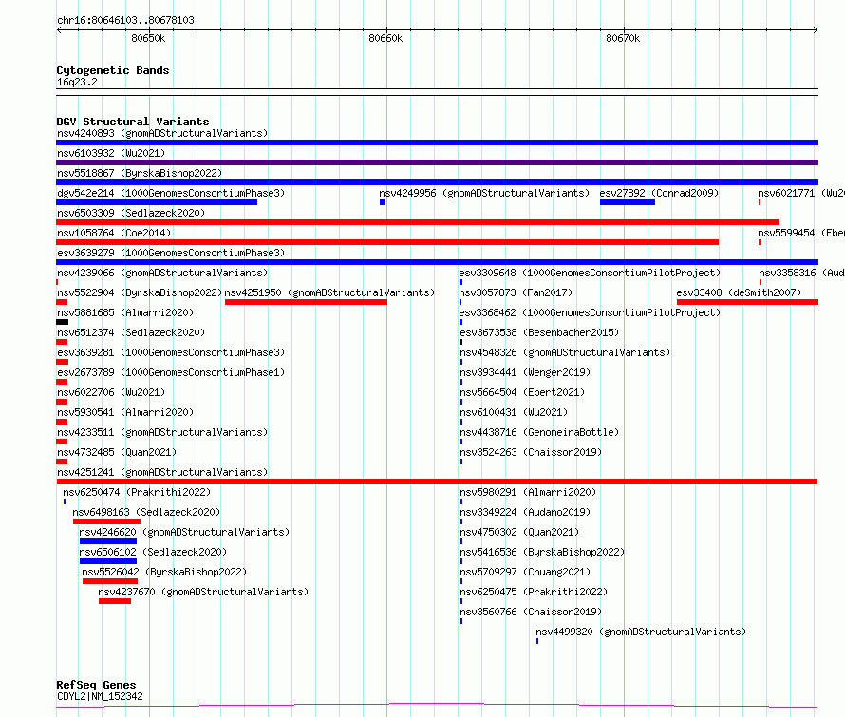845x717 pixels.
Task: Select the nsv6250475 (Prakrithi2022) label
Action: click(533, 592)
